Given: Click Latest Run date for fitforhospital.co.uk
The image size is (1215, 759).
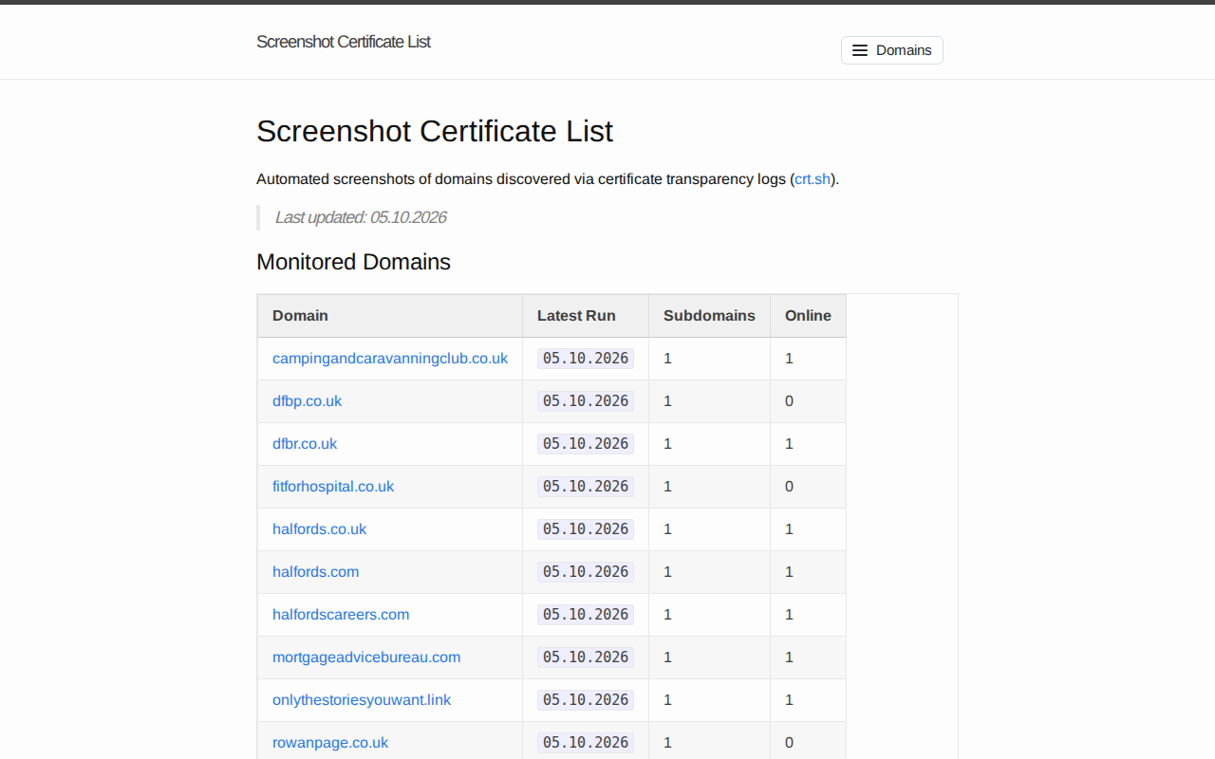Looking at the screenshot, I should tap(586, 487).
